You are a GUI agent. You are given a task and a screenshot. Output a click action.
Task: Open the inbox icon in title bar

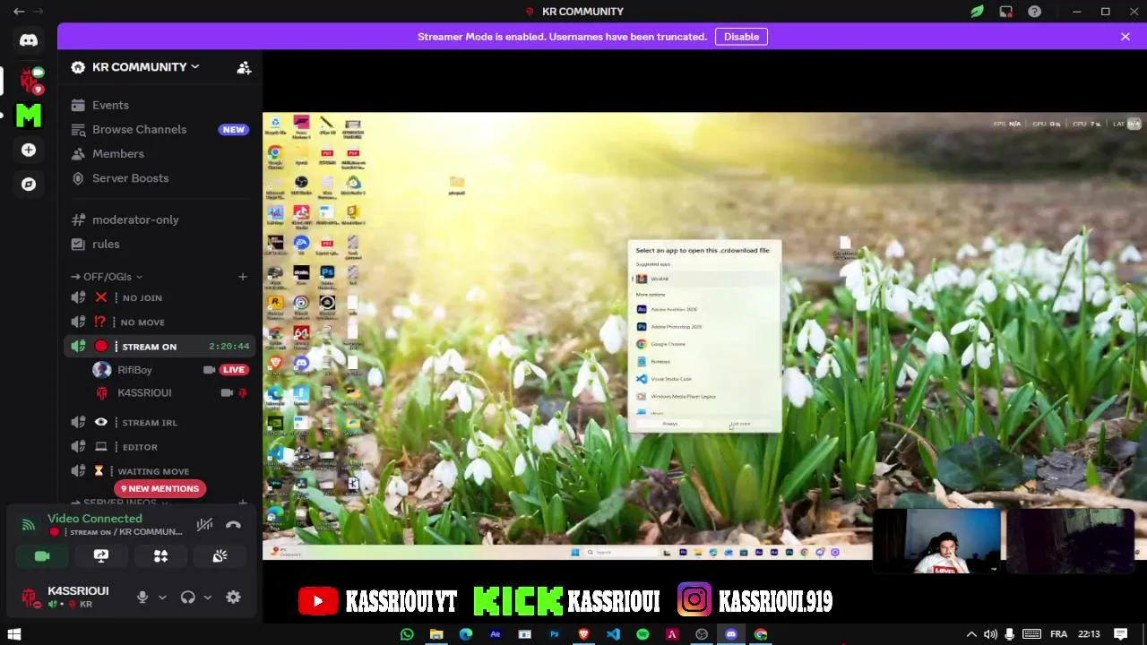pyautogui.click(x=1006, y=12)
